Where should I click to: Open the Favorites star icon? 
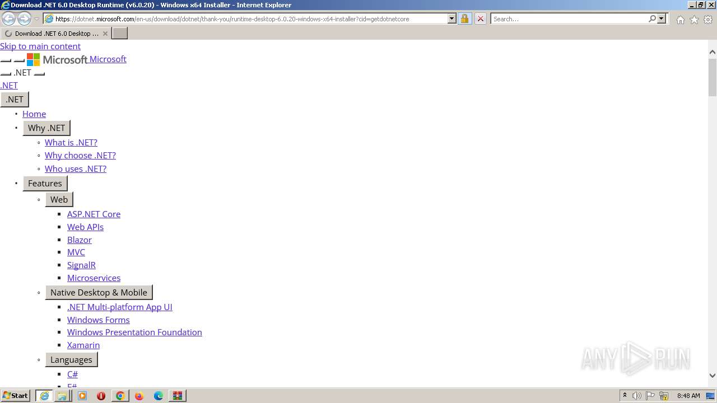tap(694, 20)
